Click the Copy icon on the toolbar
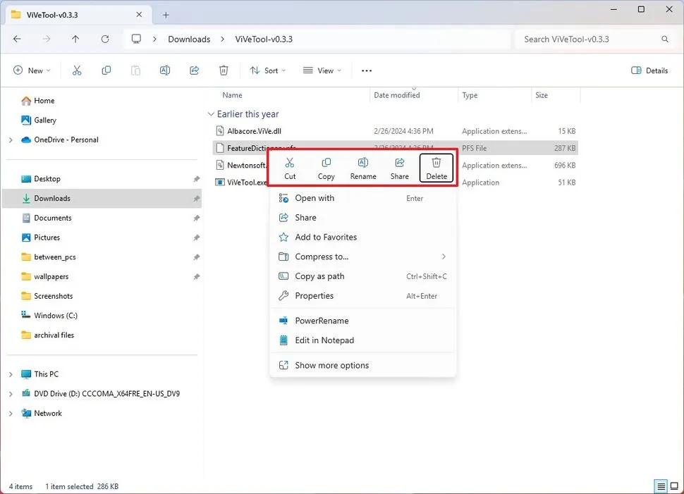Viewport: 684px width, 494px height. coord(106,70)
